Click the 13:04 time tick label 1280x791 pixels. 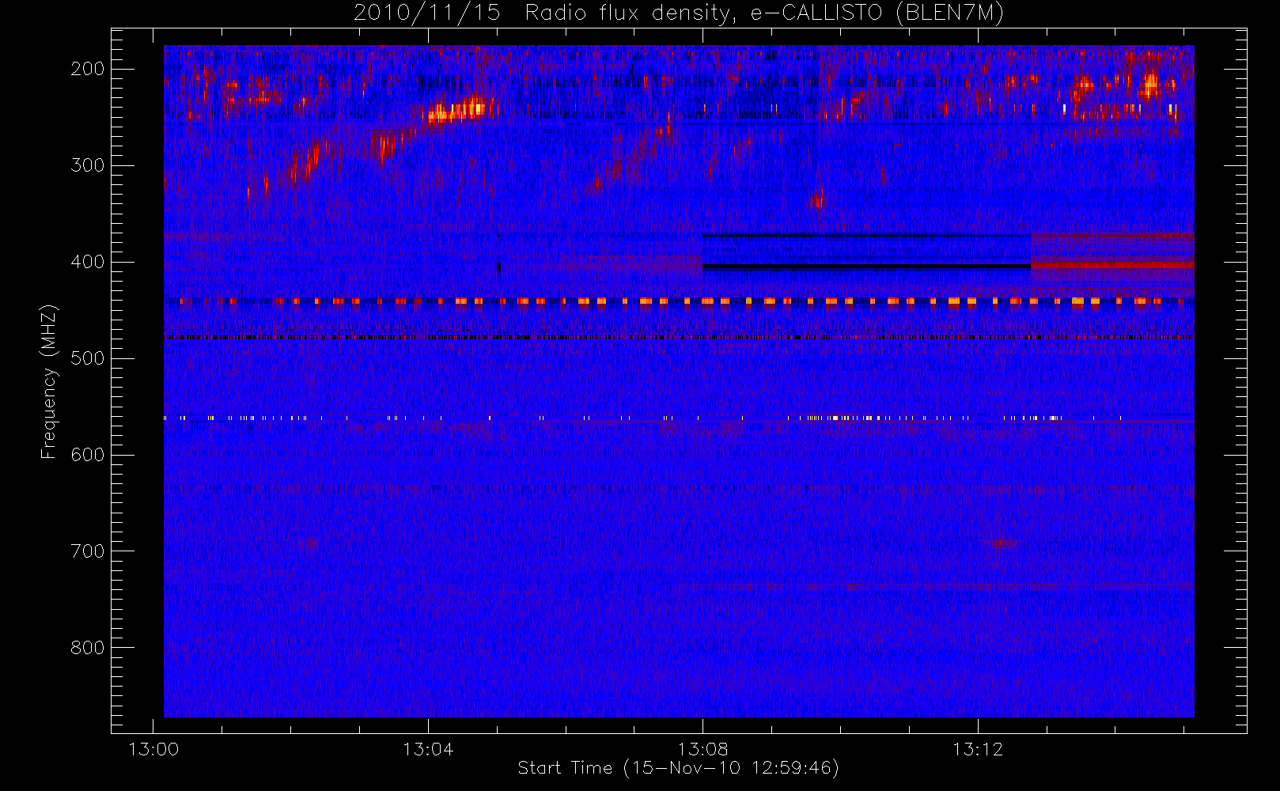[428, 749]
